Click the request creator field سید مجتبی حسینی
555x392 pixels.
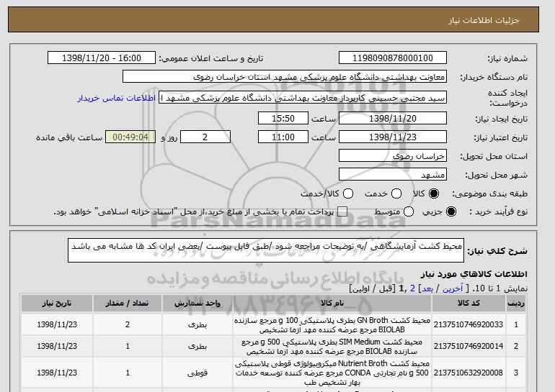coord(303,98)
